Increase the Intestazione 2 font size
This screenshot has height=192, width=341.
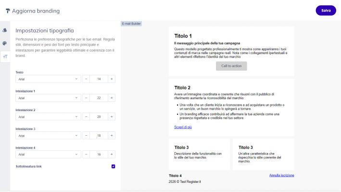(112, 116)
